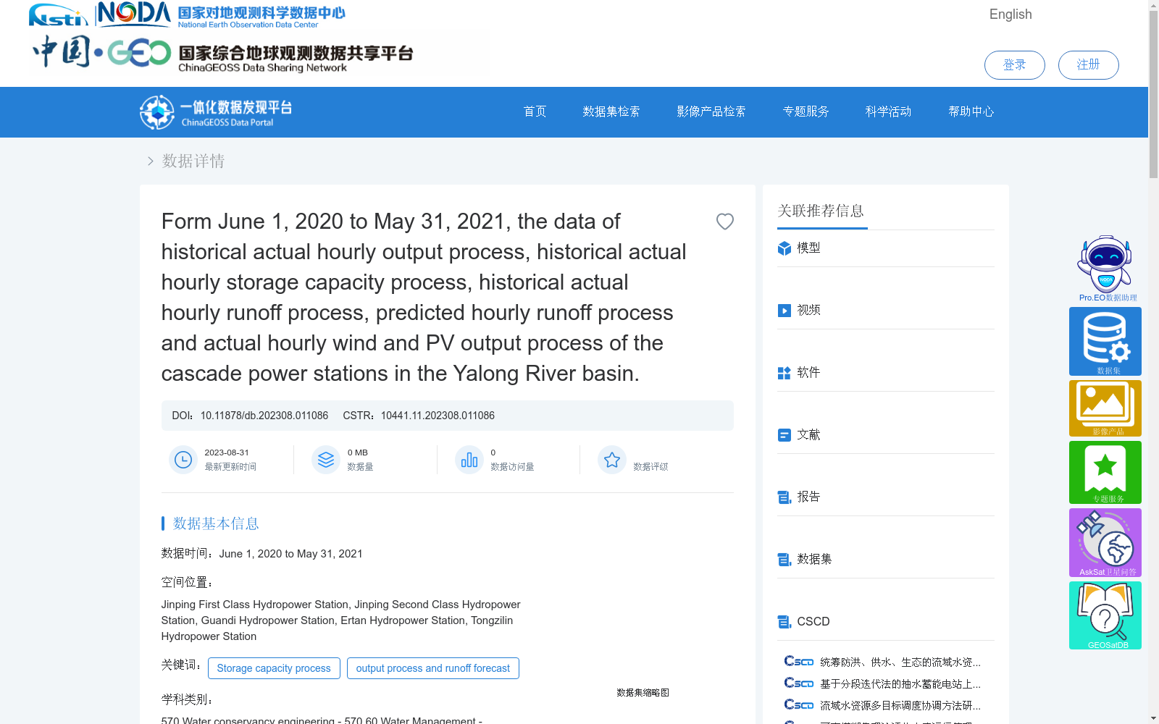Go to 首页 in navigation bar
Image resolution: width=1159 pixels, height=724 pixels.
pos(535,111)
